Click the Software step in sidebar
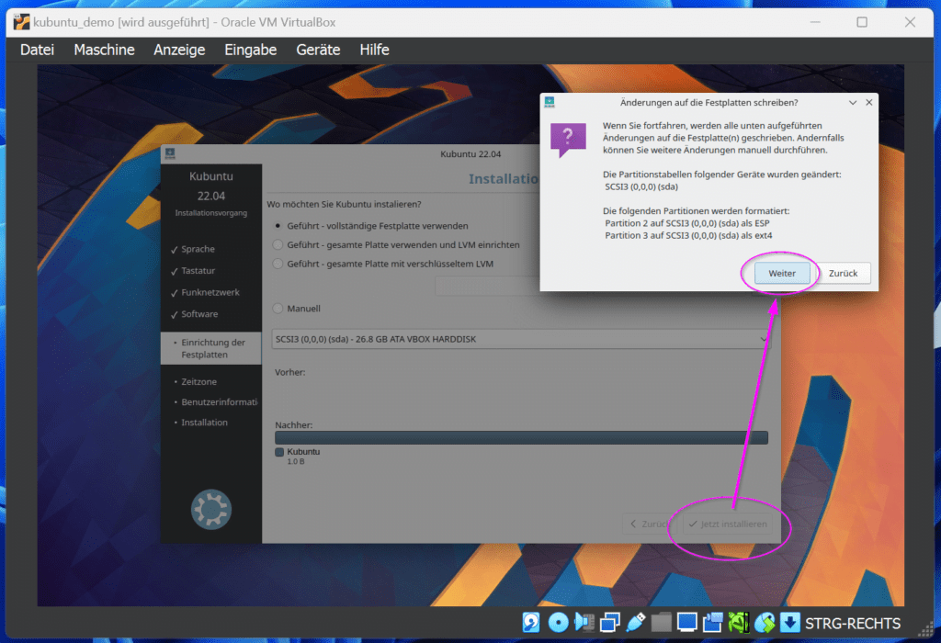This screenshot has width=941, height=643. [x=199, y=314]
